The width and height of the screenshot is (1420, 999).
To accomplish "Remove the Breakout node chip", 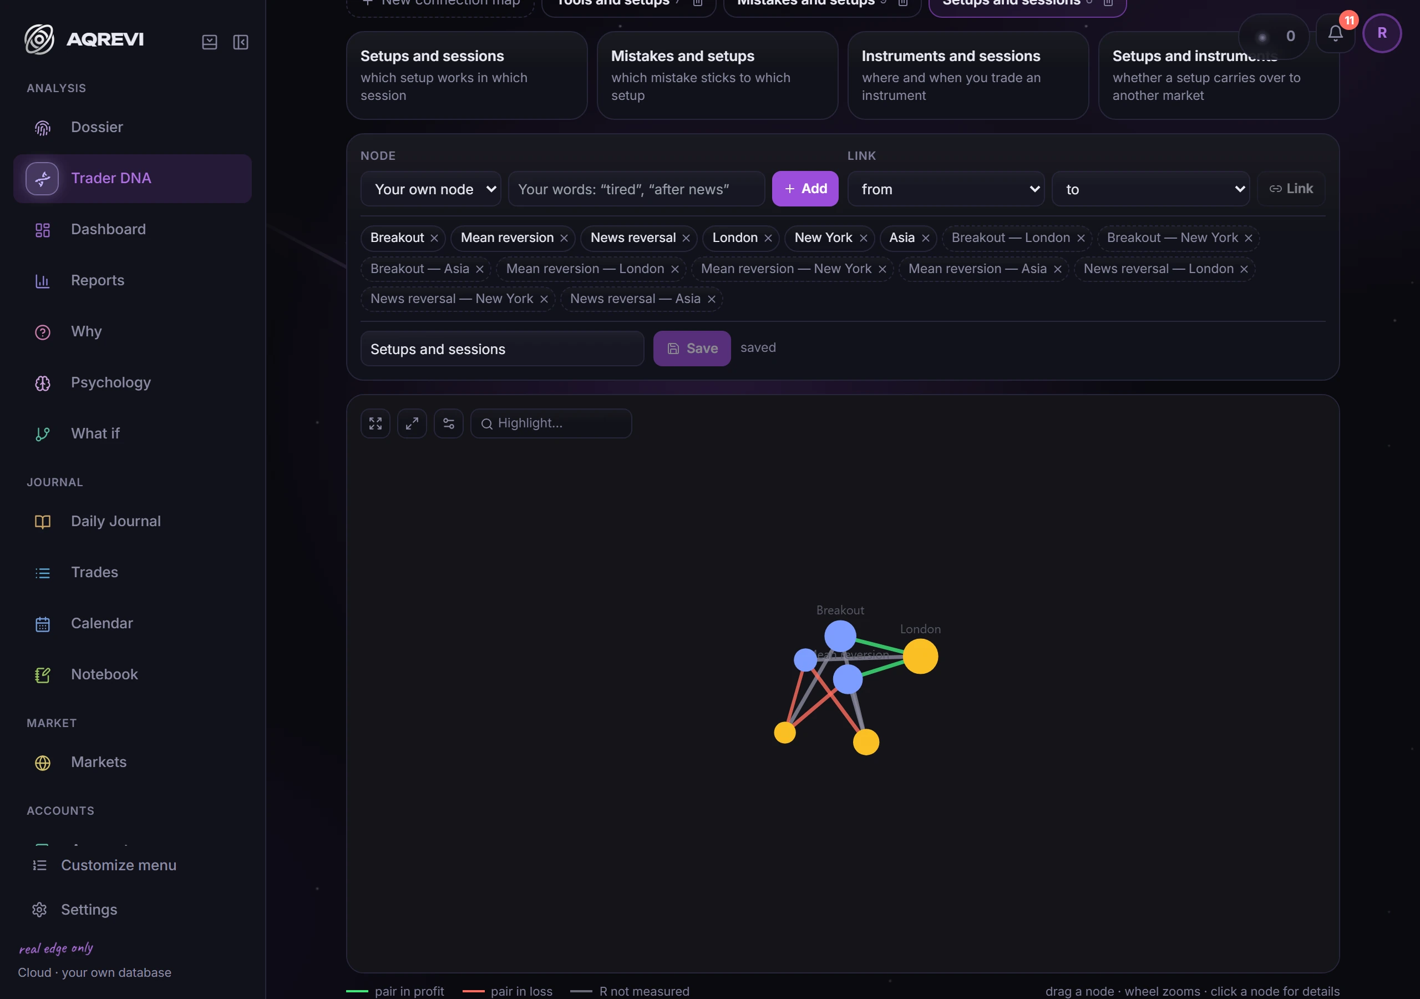I will (434, 238).
